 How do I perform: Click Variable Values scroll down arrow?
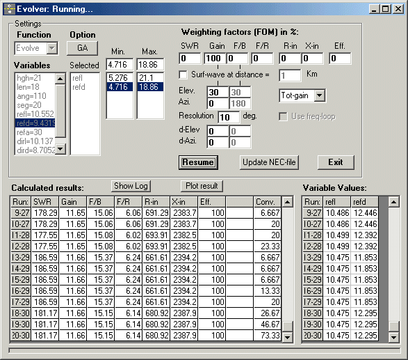393,337
